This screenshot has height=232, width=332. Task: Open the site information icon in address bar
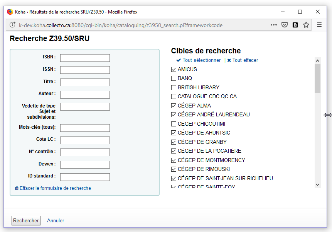(12, 25)
